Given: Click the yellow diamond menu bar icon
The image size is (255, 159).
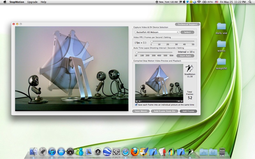Looking at the screenshot, I should pyautogui.click(x=191, y=2).
